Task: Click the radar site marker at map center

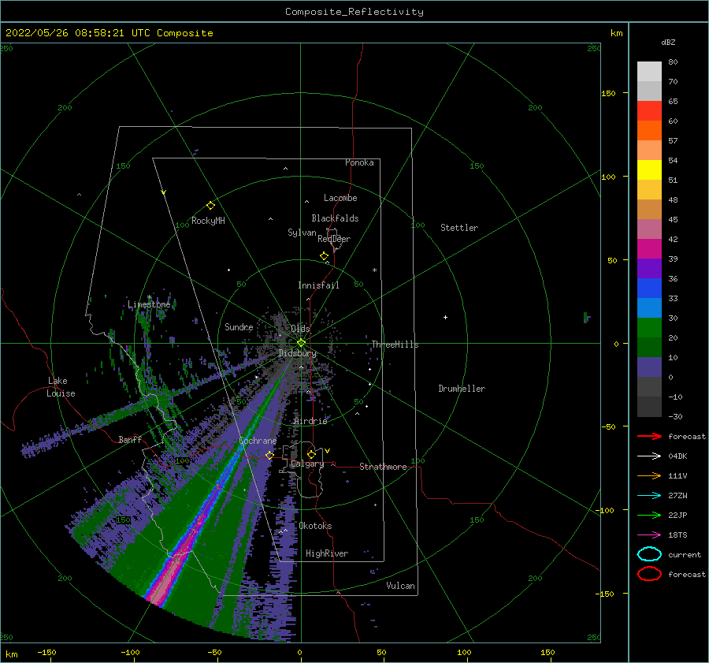Action: (x=301, y=343)
